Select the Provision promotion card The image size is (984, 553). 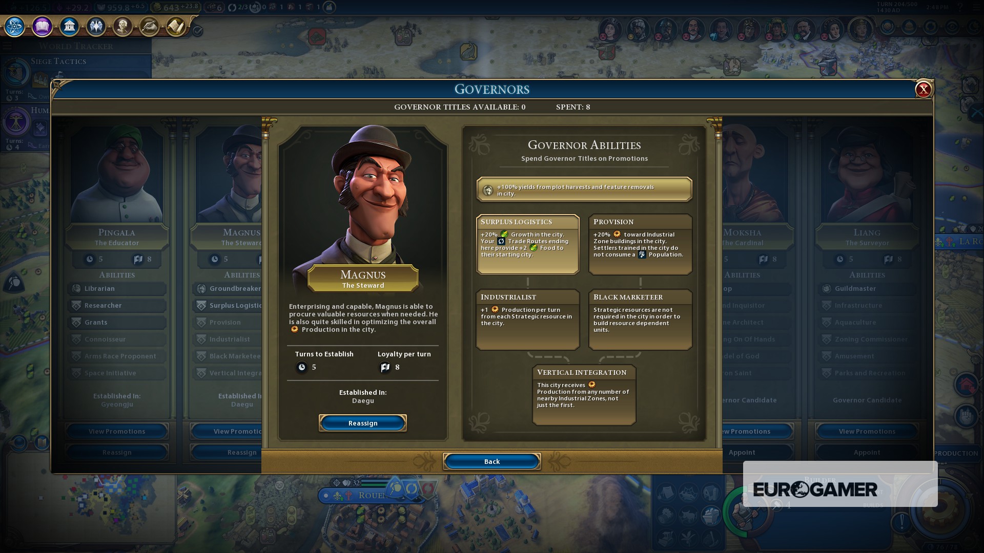click(640, 244)
